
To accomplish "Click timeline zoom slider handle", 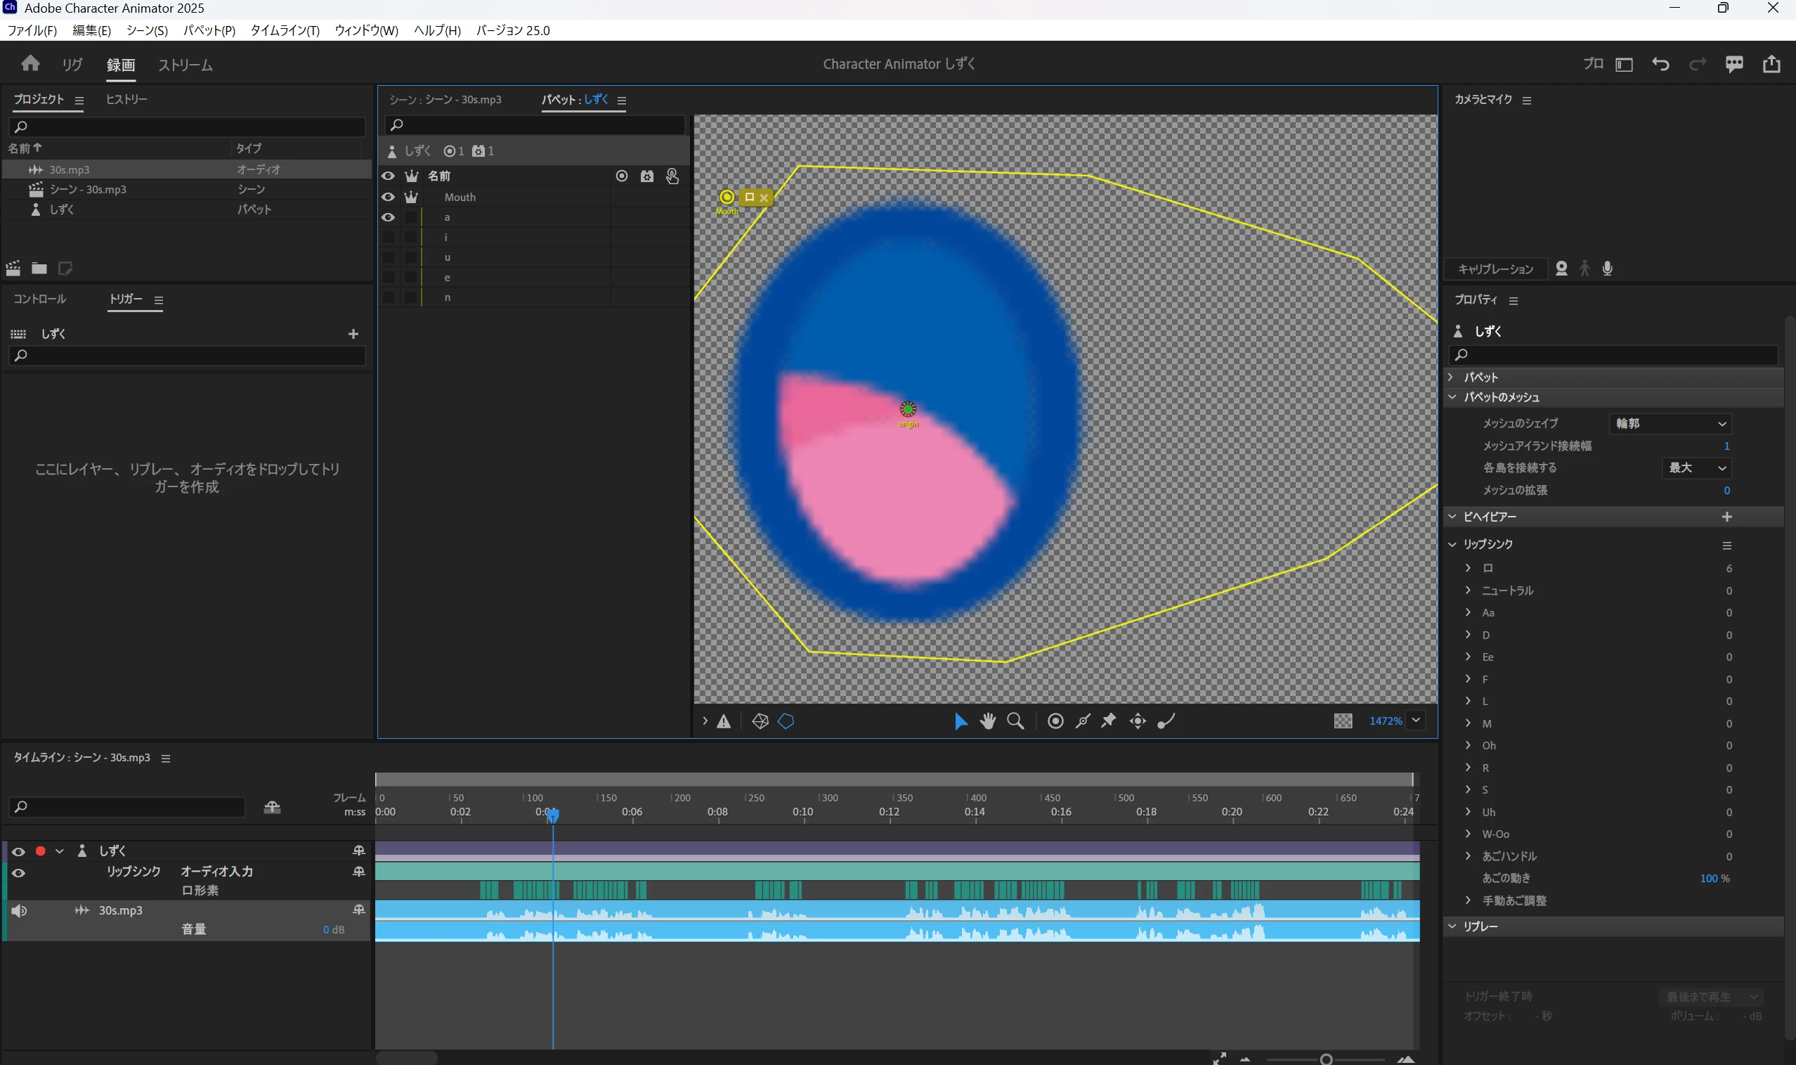I will point(1325,1059).
